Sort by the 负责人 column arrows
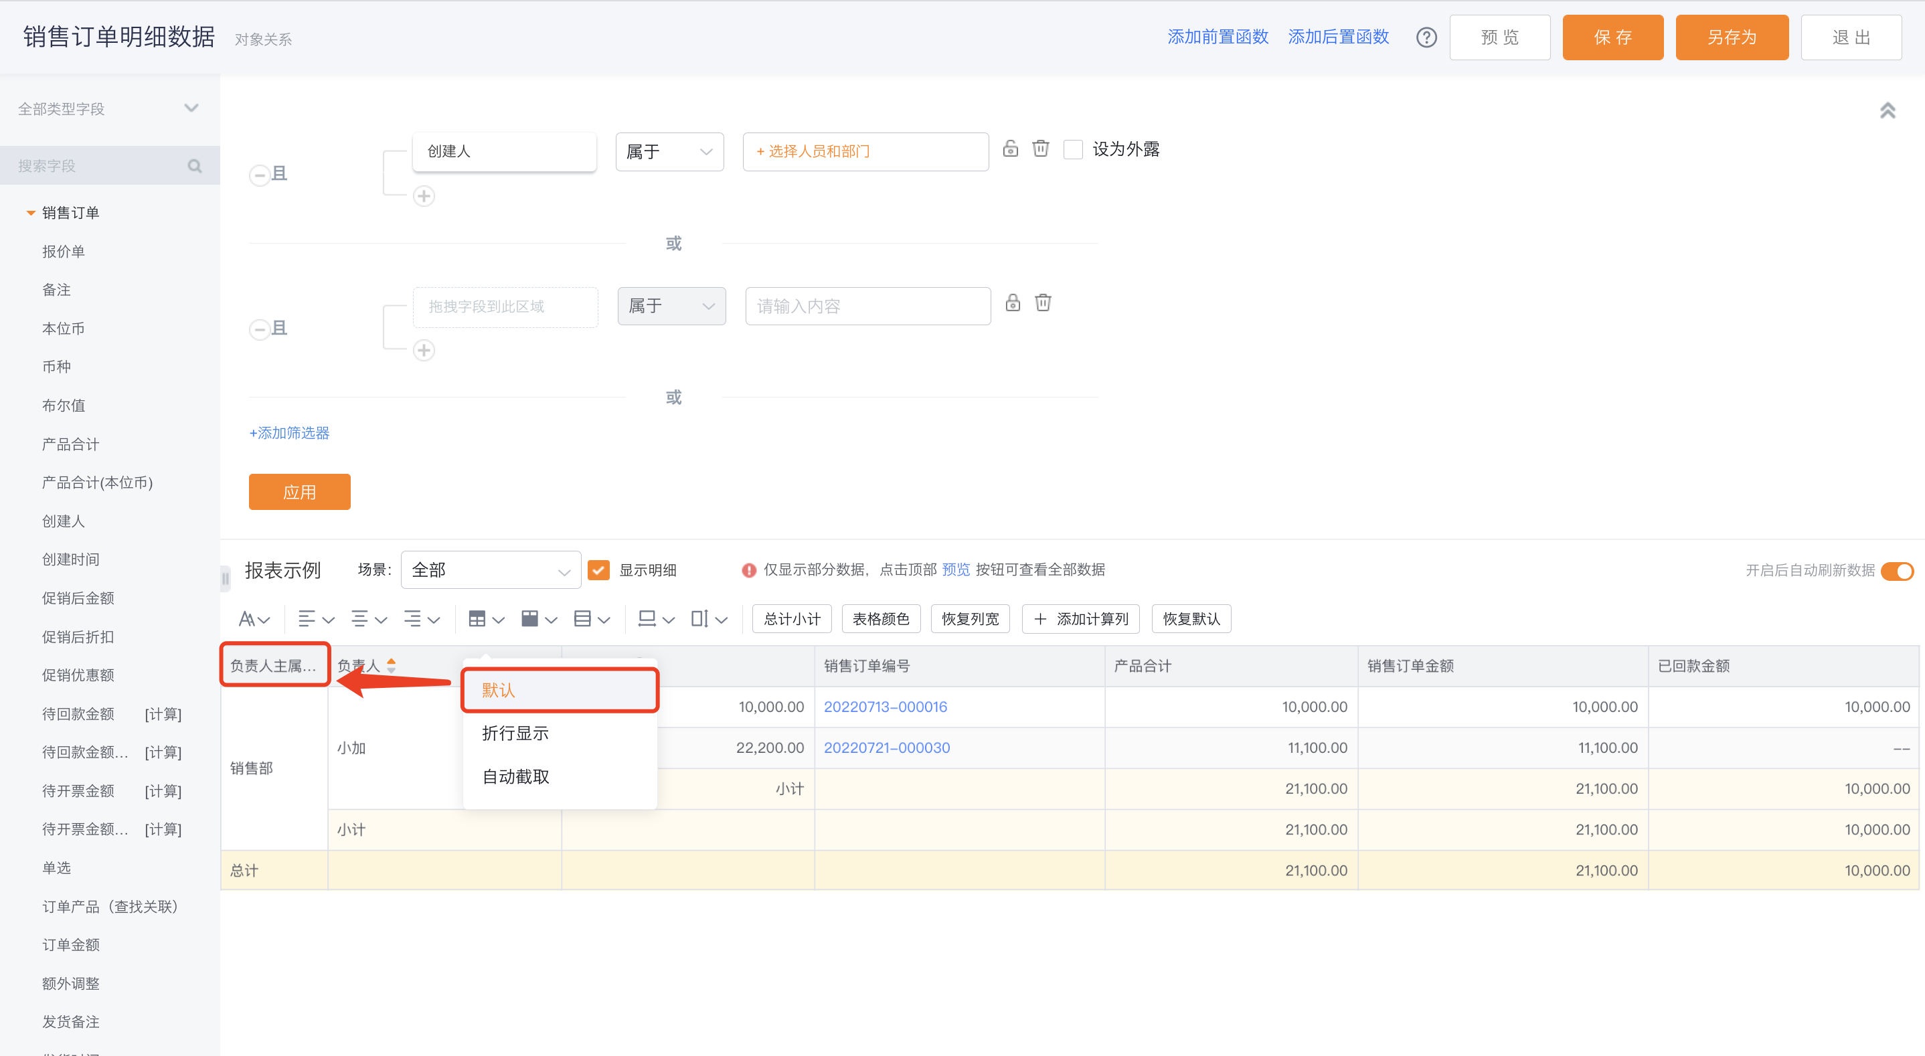Screen dimensions: 1925x1056 391,665
